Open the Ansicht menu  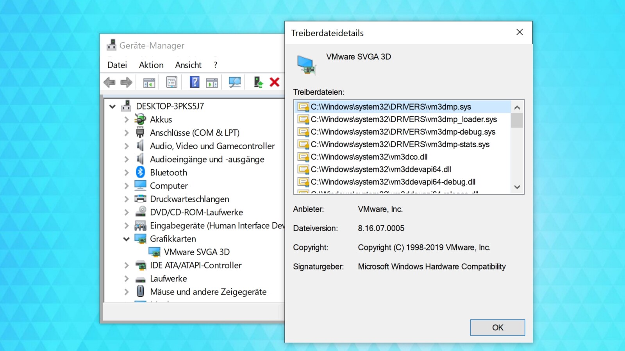click(188, 65)
